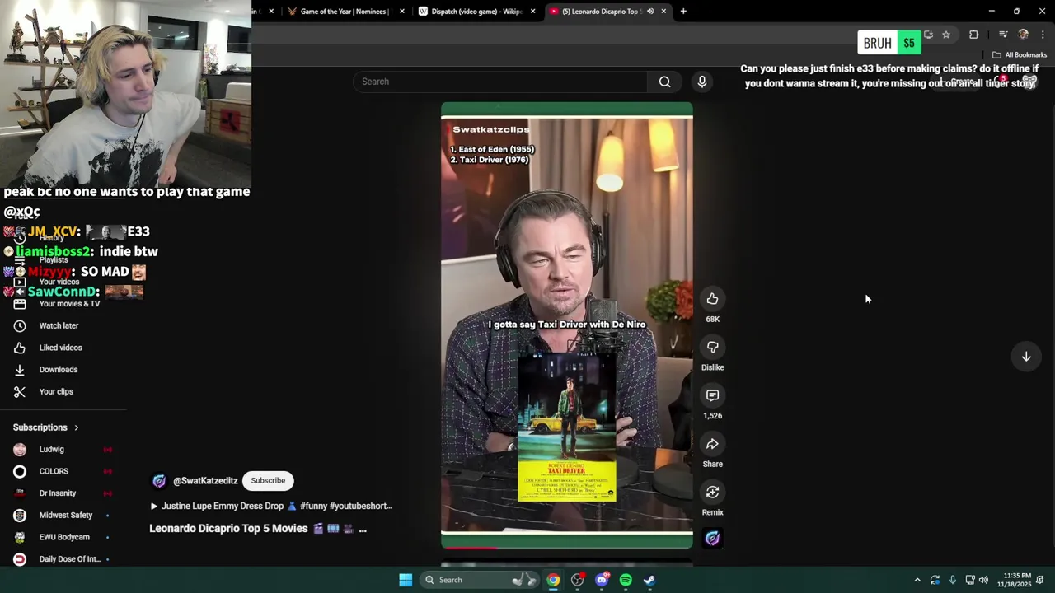Subscribe to SwatKatzeditz channel
This screenshot has height=593, width=1055.
tap(268, 481)
